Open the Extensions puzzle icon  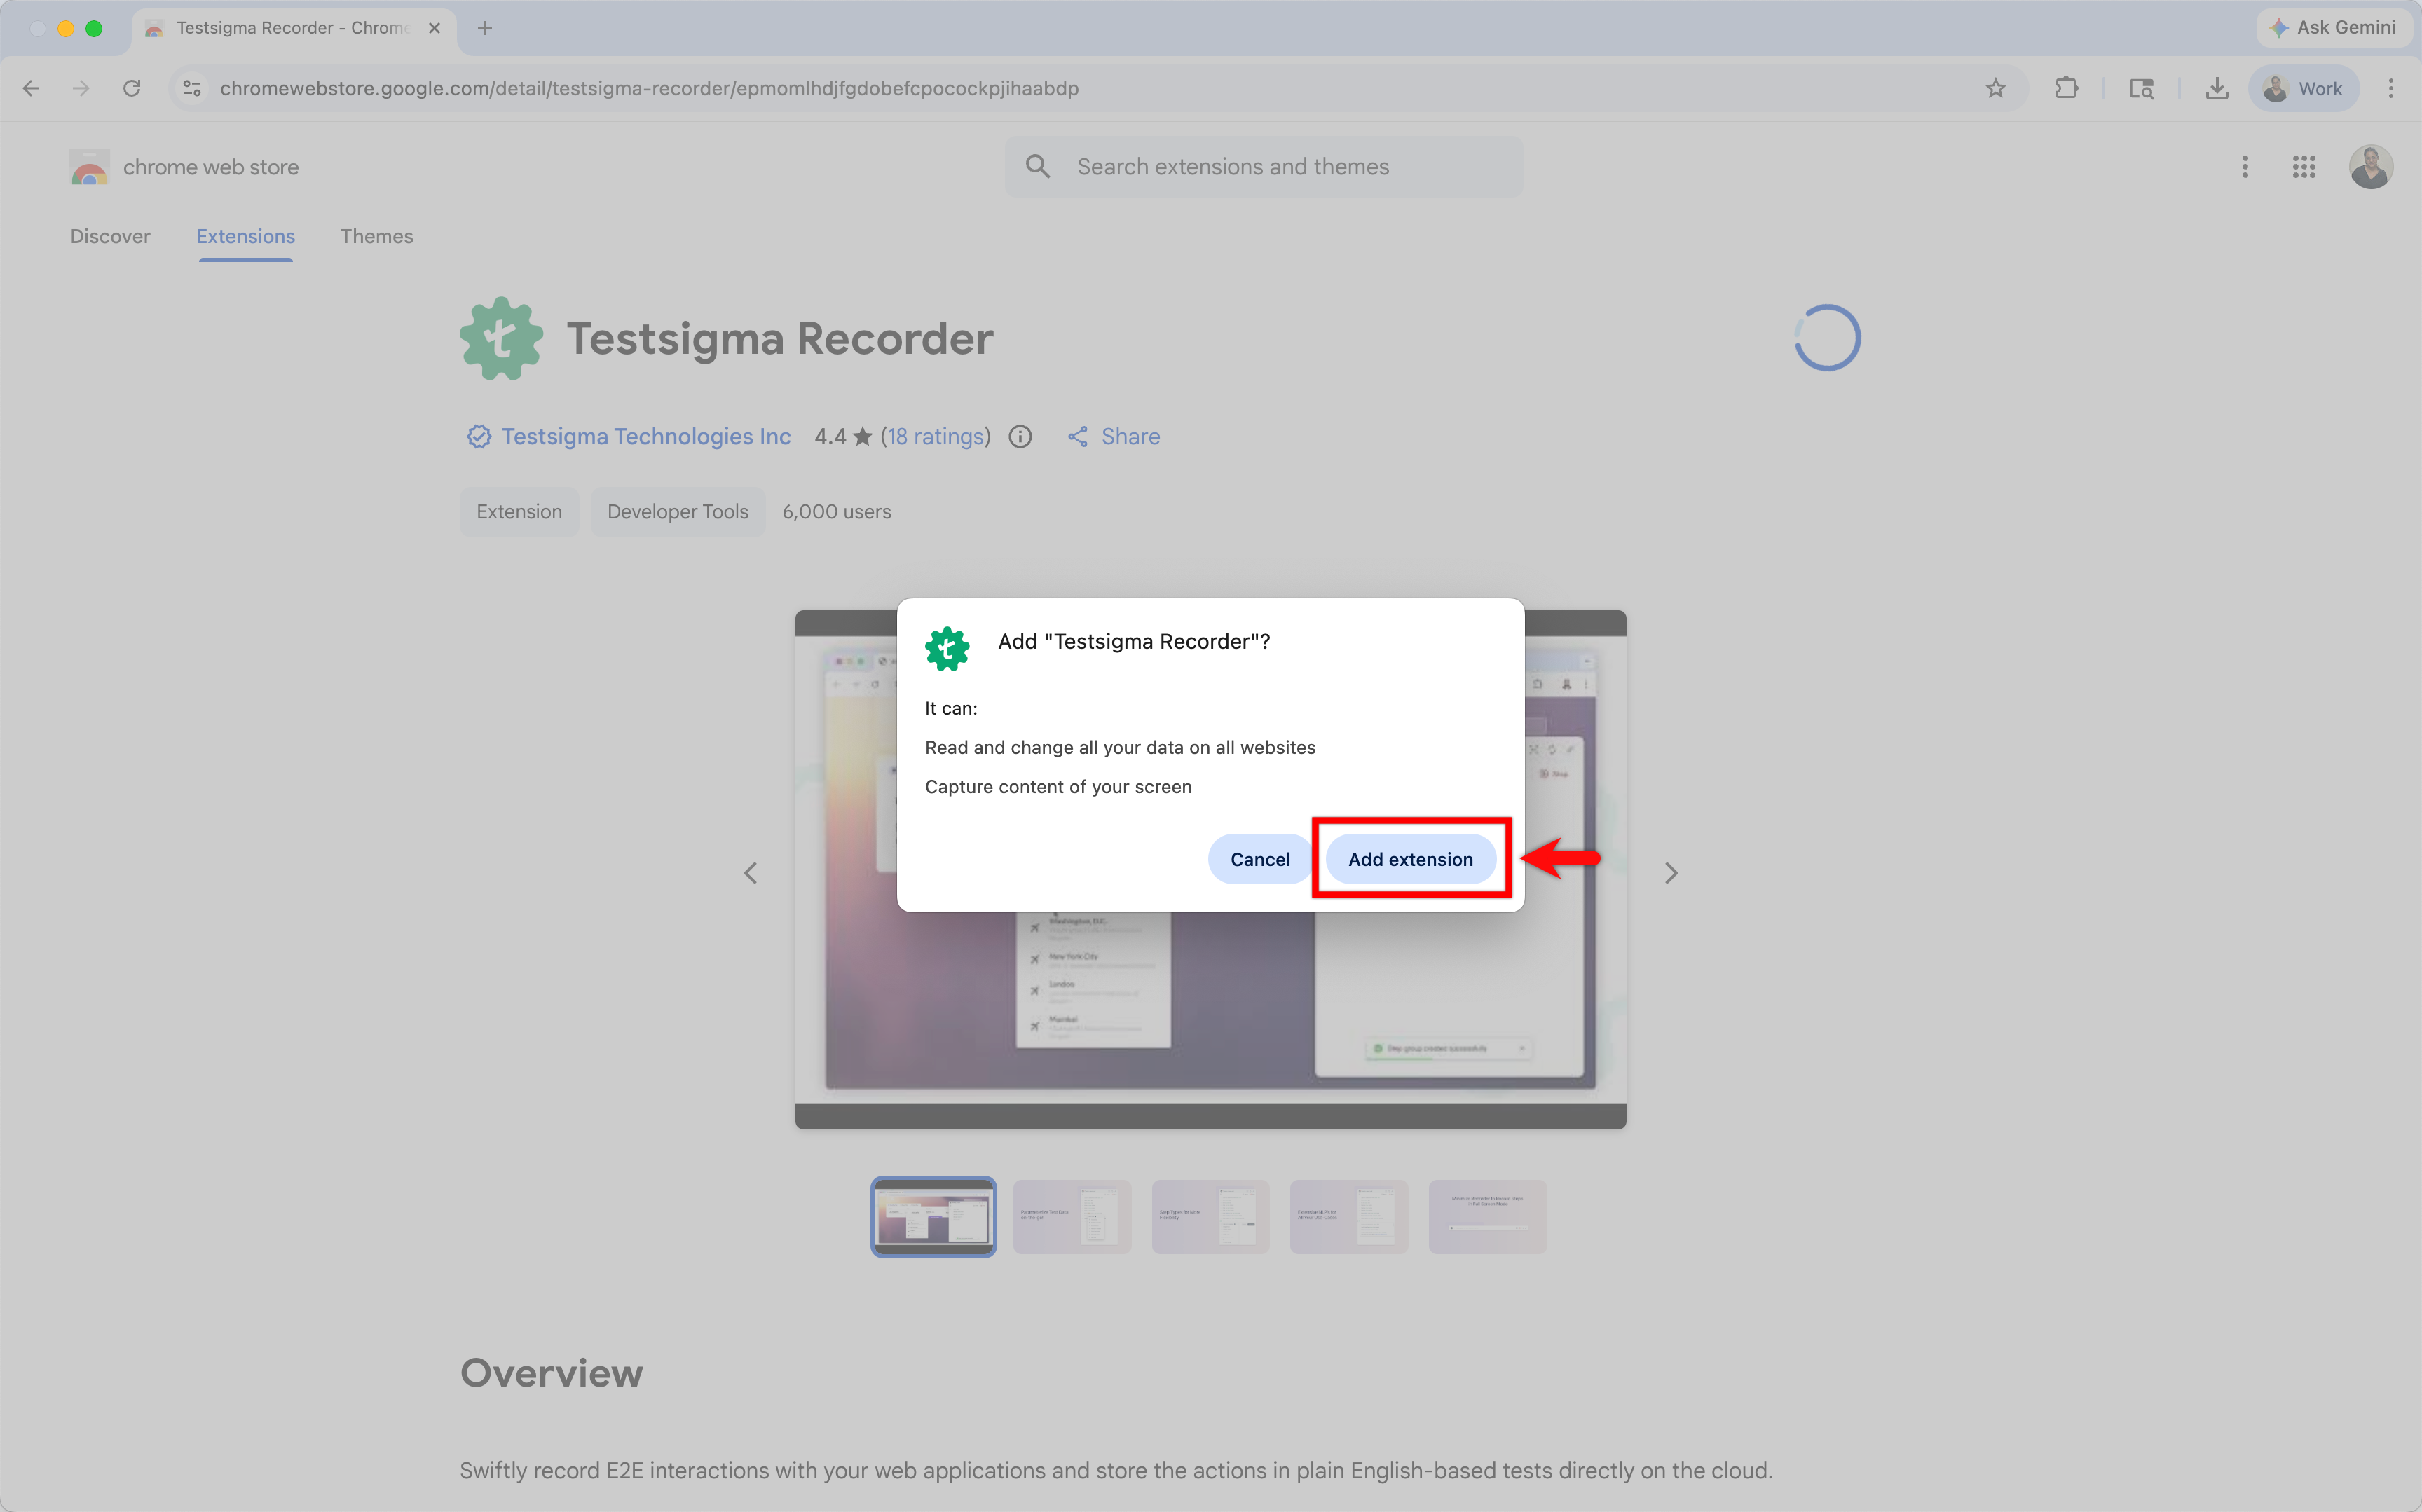(2066, 88)
